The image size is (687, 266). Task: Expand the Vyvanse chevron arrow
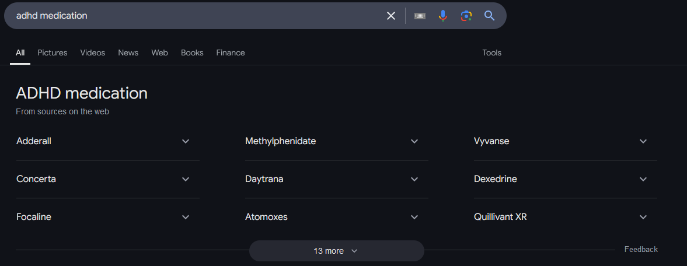[643, 141]
